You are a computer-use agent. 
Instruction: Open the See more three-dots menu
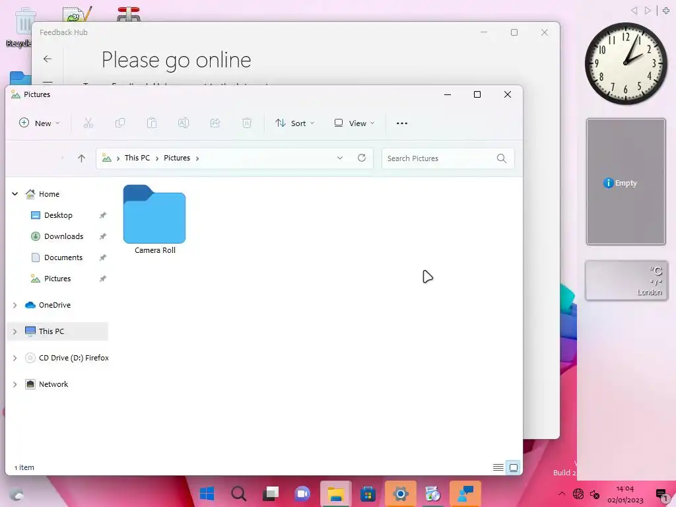pyautogui.click(x=402, y=123)
